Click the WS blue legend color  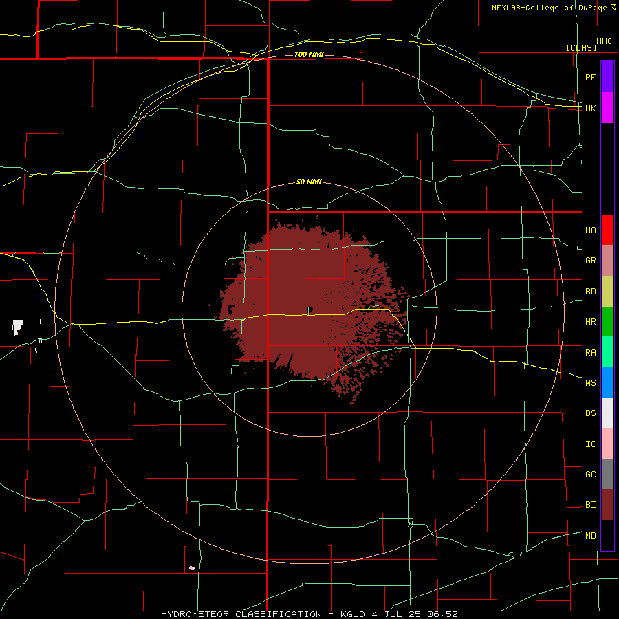[607, 382]
